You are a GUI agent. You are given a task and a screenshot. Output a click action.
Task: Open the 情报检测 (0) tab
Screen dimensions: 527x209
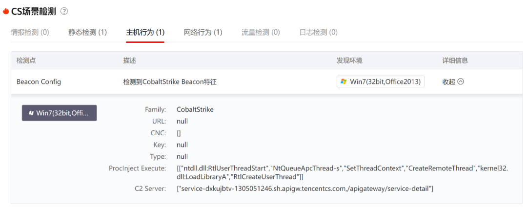tap(30, 32)
